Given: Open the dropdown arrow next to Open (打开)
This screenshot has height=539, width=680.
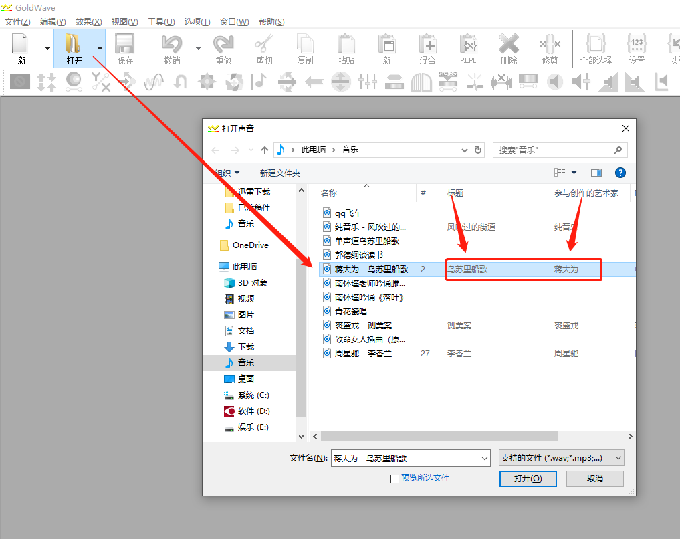Looking at the screenshot, I should tap(100, 49).
